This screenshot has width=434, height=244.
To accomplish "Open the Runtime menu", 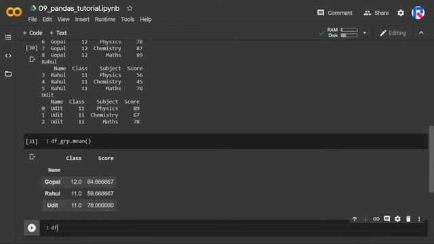I will [x=105, y=20].
